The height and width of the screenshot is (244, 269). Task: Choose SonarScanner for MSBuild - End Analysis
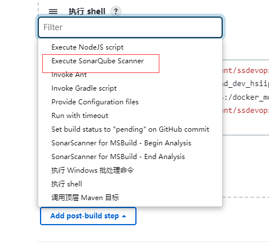tap(130, 157)
